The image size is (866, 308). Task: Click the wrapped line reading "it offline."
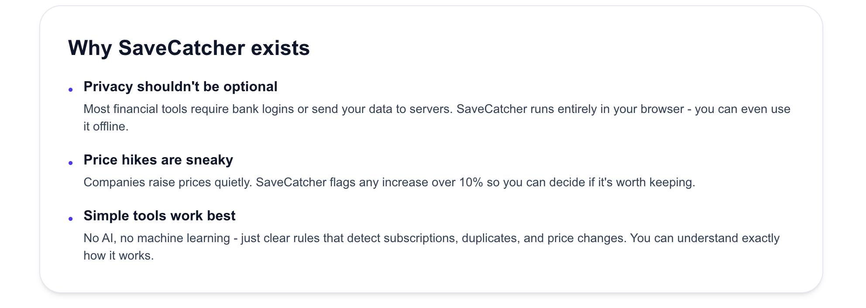(x=106, y=127)
